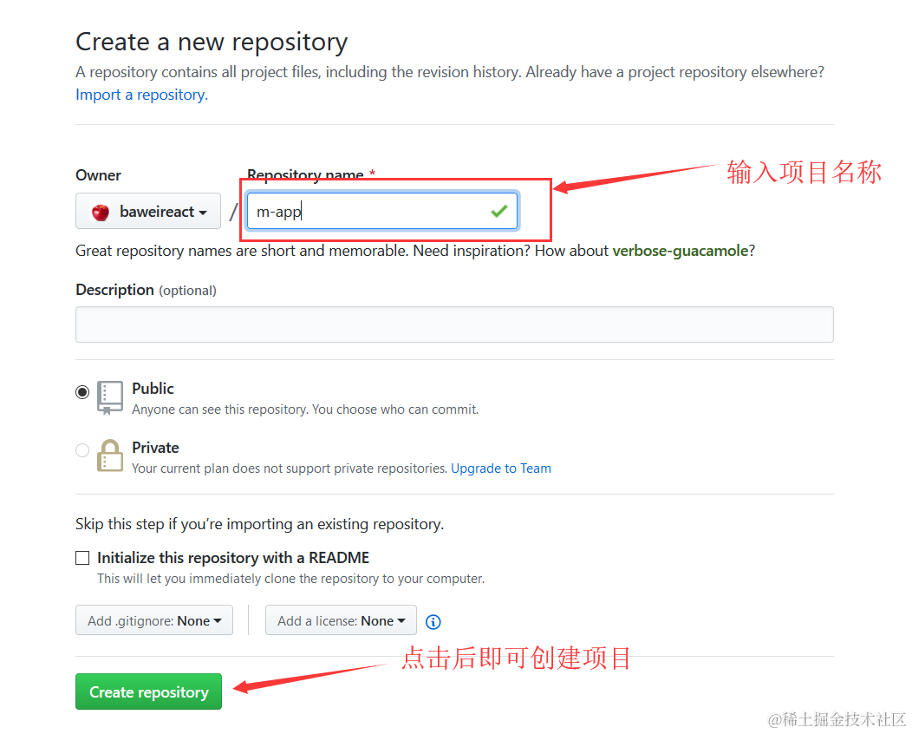Open the baweireact owner dropdown

pos(148,211)
